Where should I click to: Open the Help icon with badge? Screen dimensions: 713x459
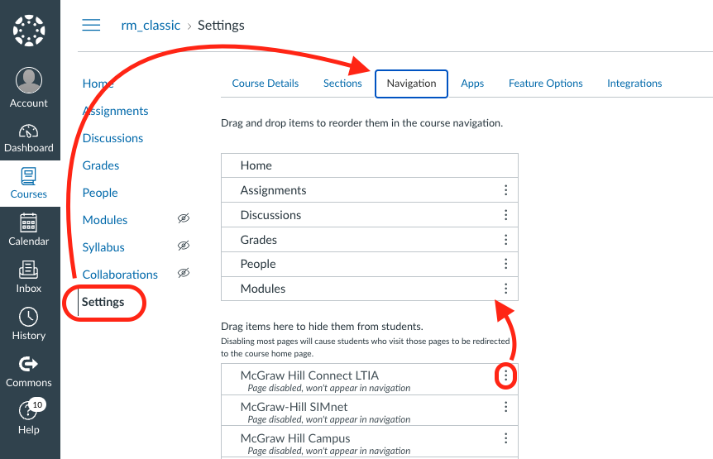29,412
